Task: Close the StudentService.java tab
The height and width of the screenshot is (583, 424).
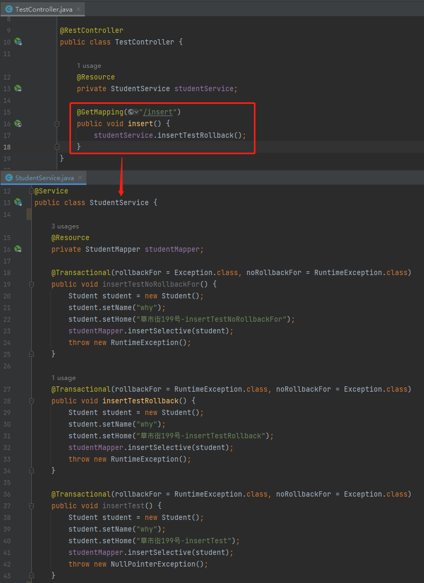Action: pos(80,178)
